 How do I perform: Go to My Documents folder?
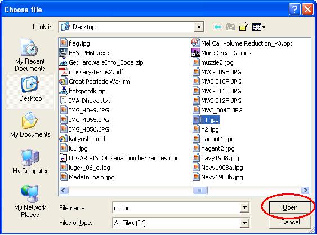coord(30,124)
